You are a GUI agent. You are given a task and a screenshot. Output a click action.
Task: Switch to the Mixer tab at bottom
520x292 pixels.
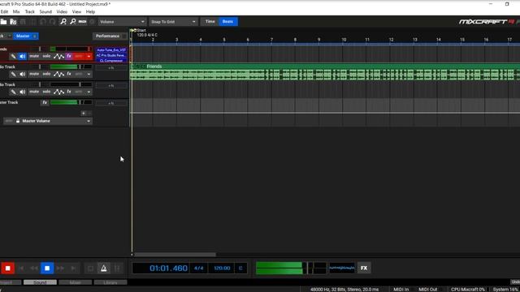pyautogui.click(x=76, y=282)
